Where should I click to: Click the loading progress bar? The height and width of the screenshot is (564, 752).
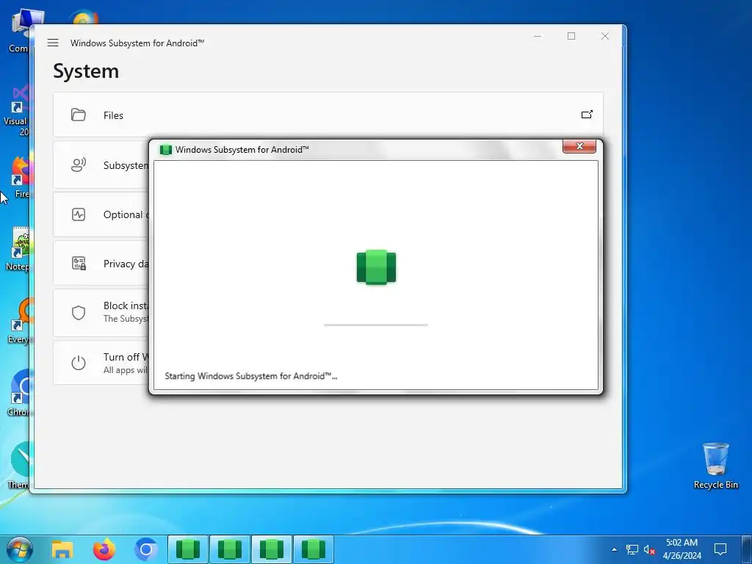375,325
